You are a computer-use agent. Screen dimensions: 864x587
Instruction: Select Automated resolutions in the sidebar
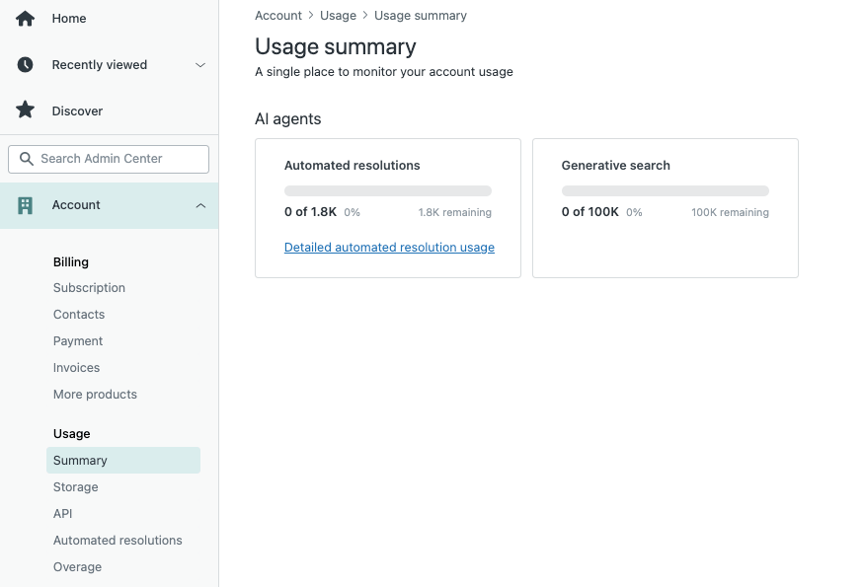118,540
